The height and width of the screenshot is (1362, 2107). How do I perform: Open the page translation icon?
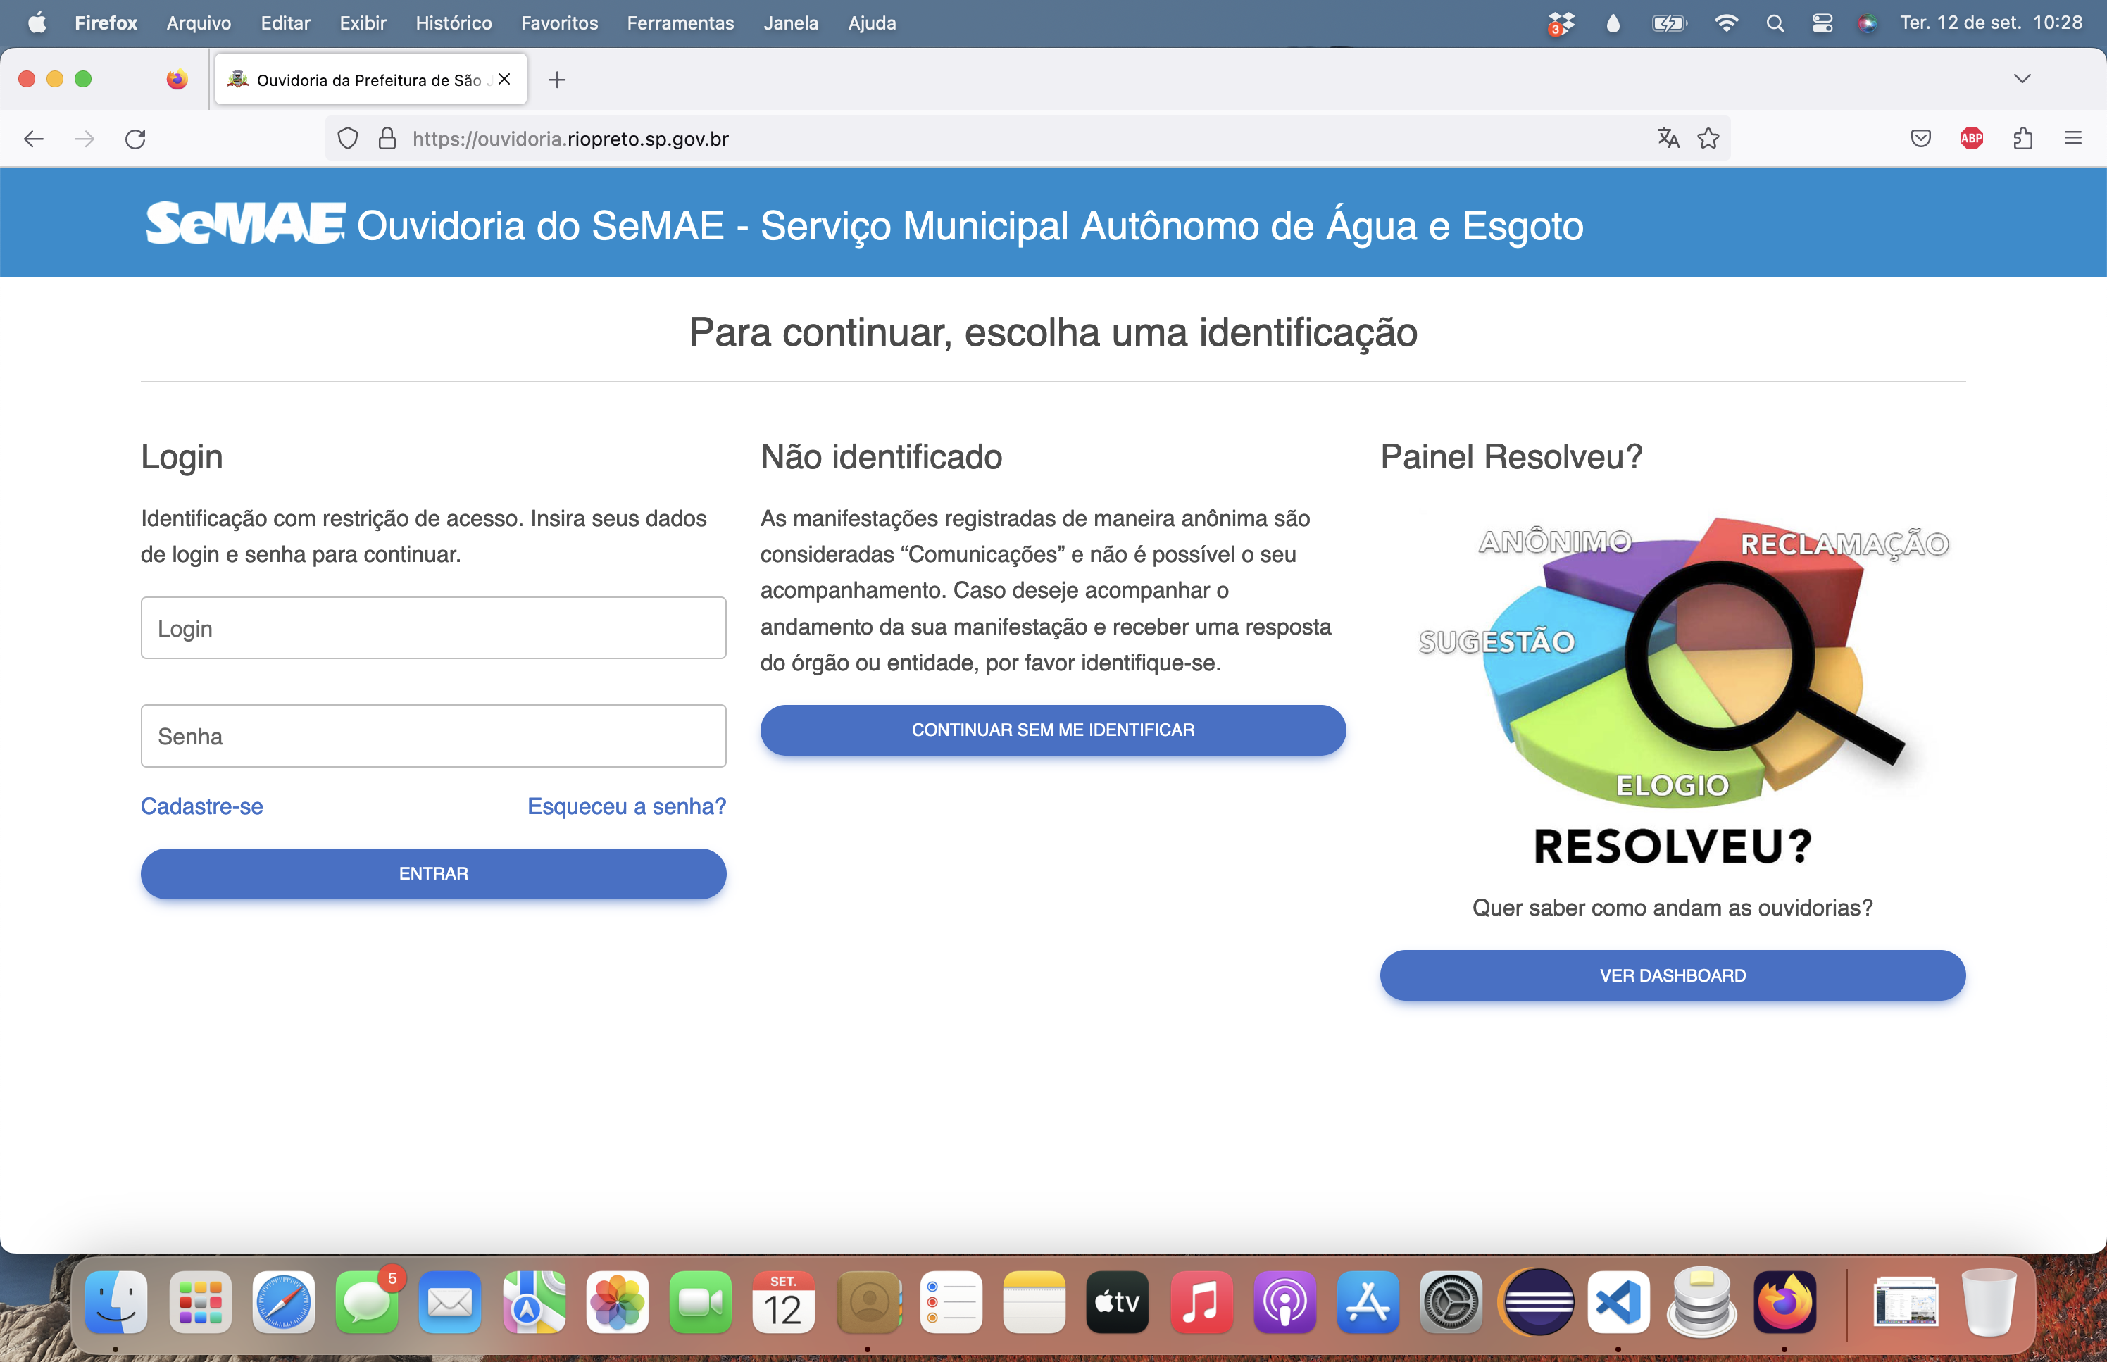(1668, 139)
